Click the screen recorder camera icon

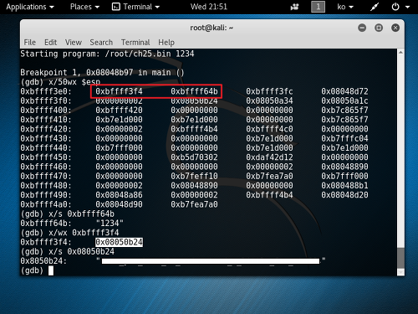click(x=294, y=7)
